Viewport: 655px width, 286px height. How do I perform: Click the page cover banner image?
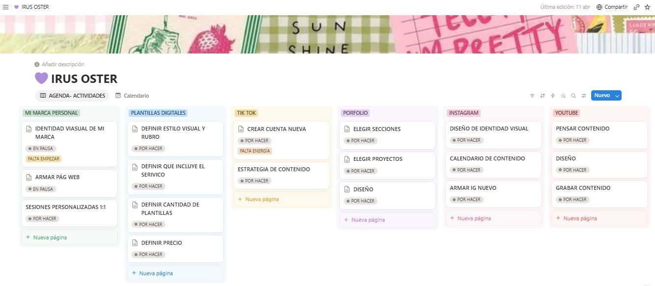[327, 34]
